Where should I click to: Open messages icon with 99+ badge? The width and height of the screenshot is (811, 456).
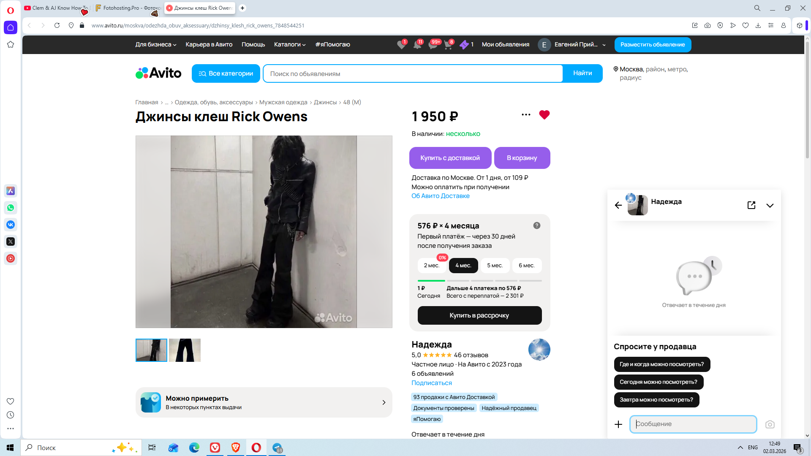[x=433, y=45]
